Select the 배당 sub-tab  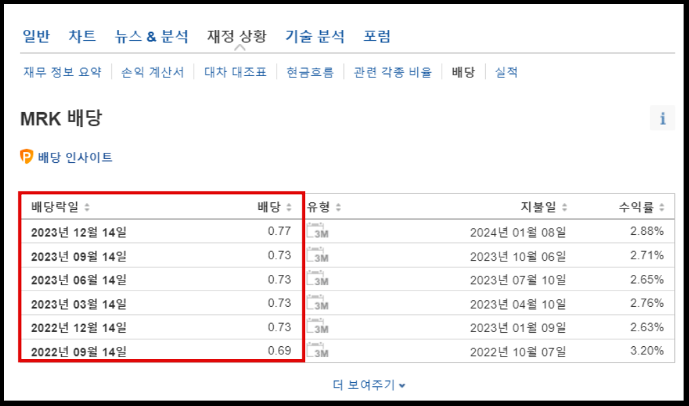(x=463, y=72)
